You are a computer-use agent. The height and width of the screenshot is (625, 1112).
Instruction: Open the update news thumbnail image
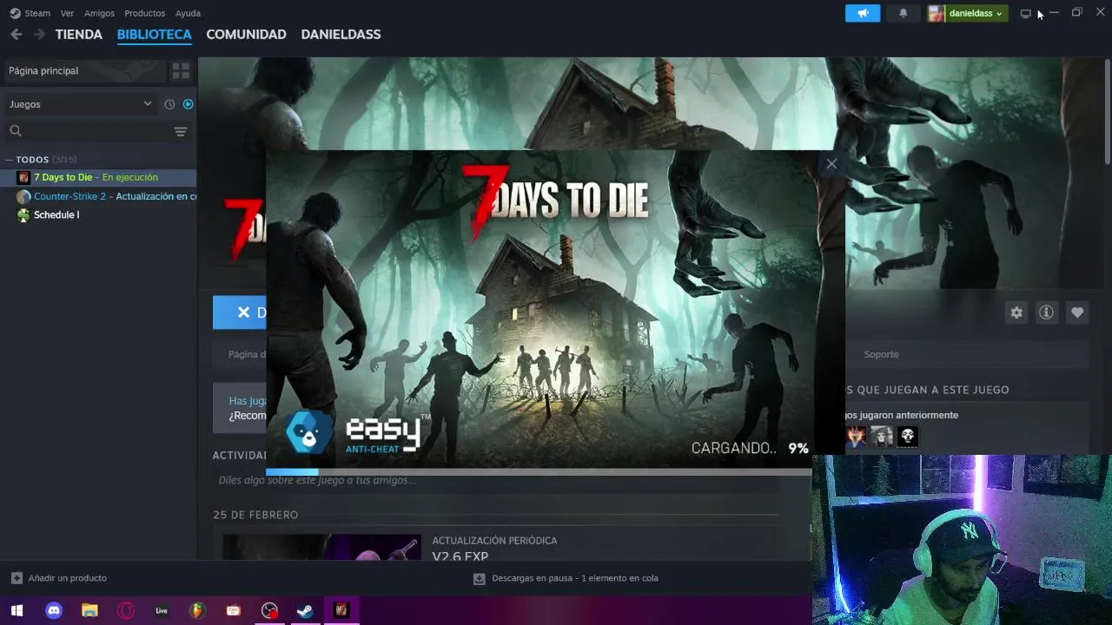321,547
